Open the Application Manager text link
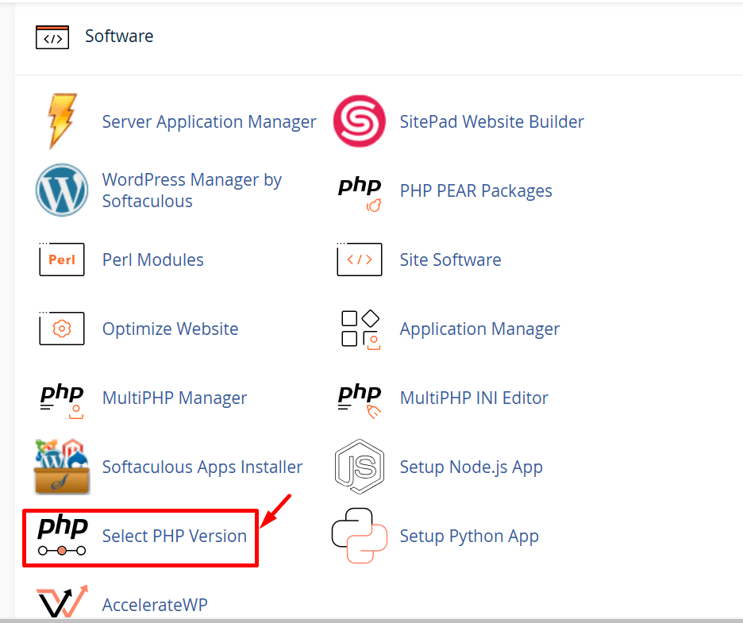Viewport: 743px width, 623px height. click(x=479, y=329)
